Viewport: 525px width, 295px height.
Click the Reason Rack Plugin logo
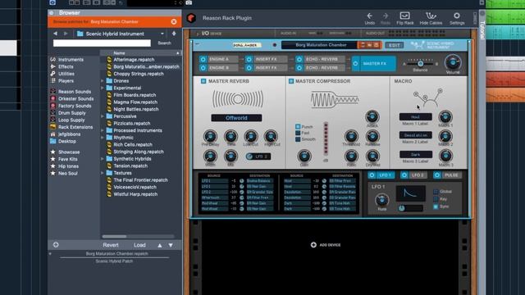[191, 18]
